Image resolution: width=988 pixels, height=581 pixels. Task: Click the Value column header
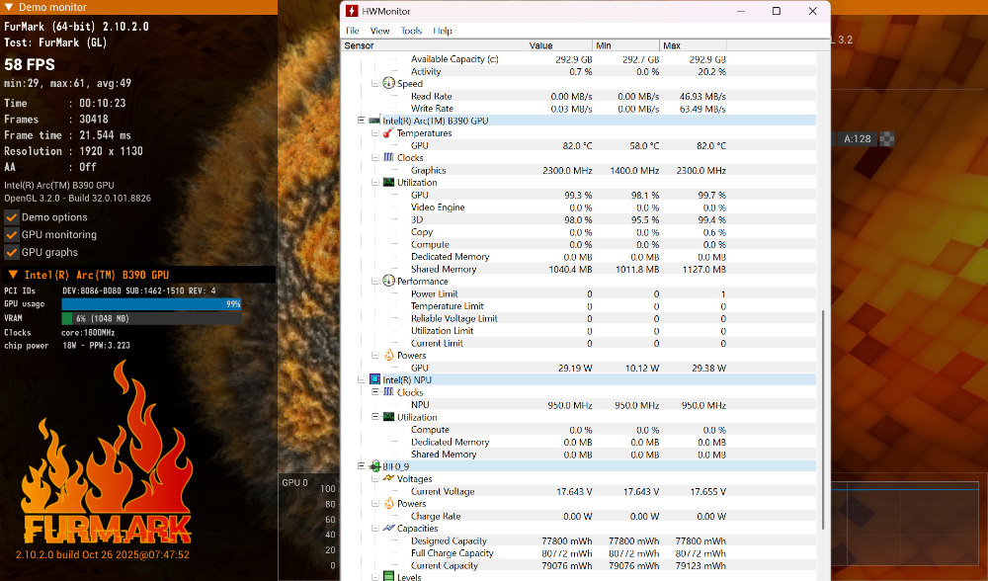[559, 45]
